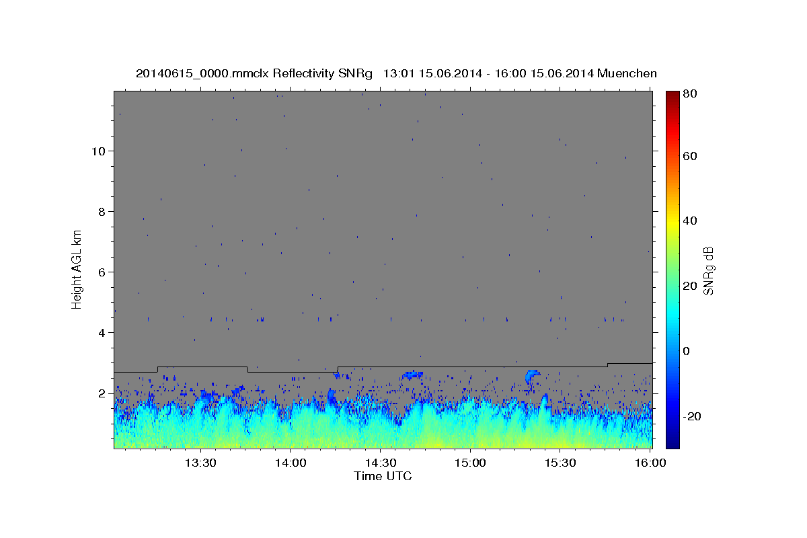Click the plot title text at top

pos(396,73)
